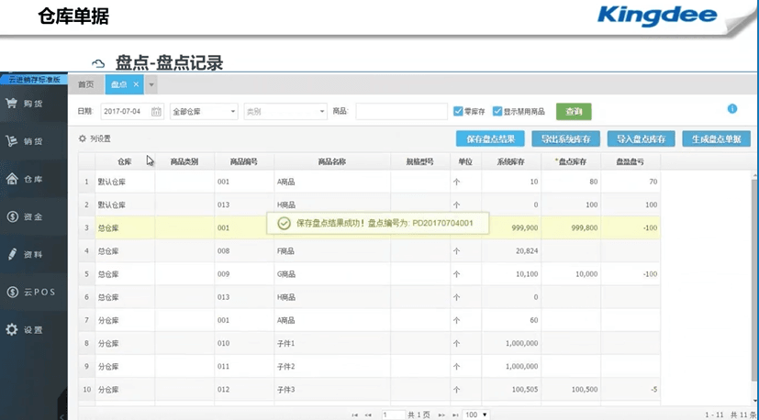Click the page number input in pager
Screen dimensions: 759x420
pos(394,414)
